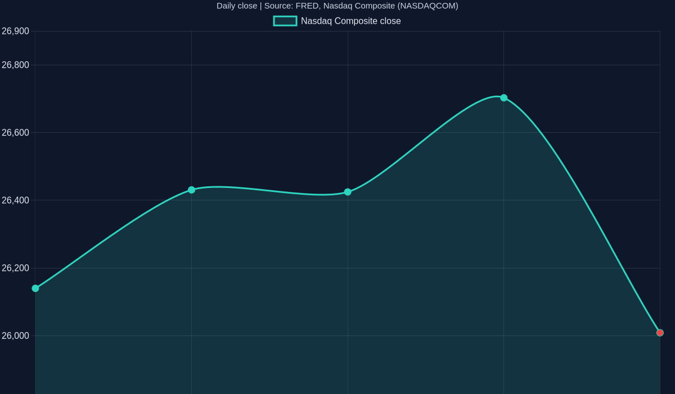
Task: Click the 26,900 y-axis label
Action: coord(15,31)
